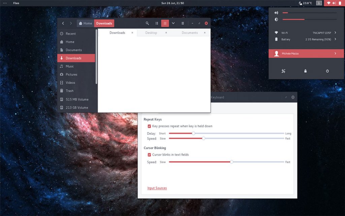Open the Files menu in the top bar
Screen dimensions: 345x216
(16, 3)
